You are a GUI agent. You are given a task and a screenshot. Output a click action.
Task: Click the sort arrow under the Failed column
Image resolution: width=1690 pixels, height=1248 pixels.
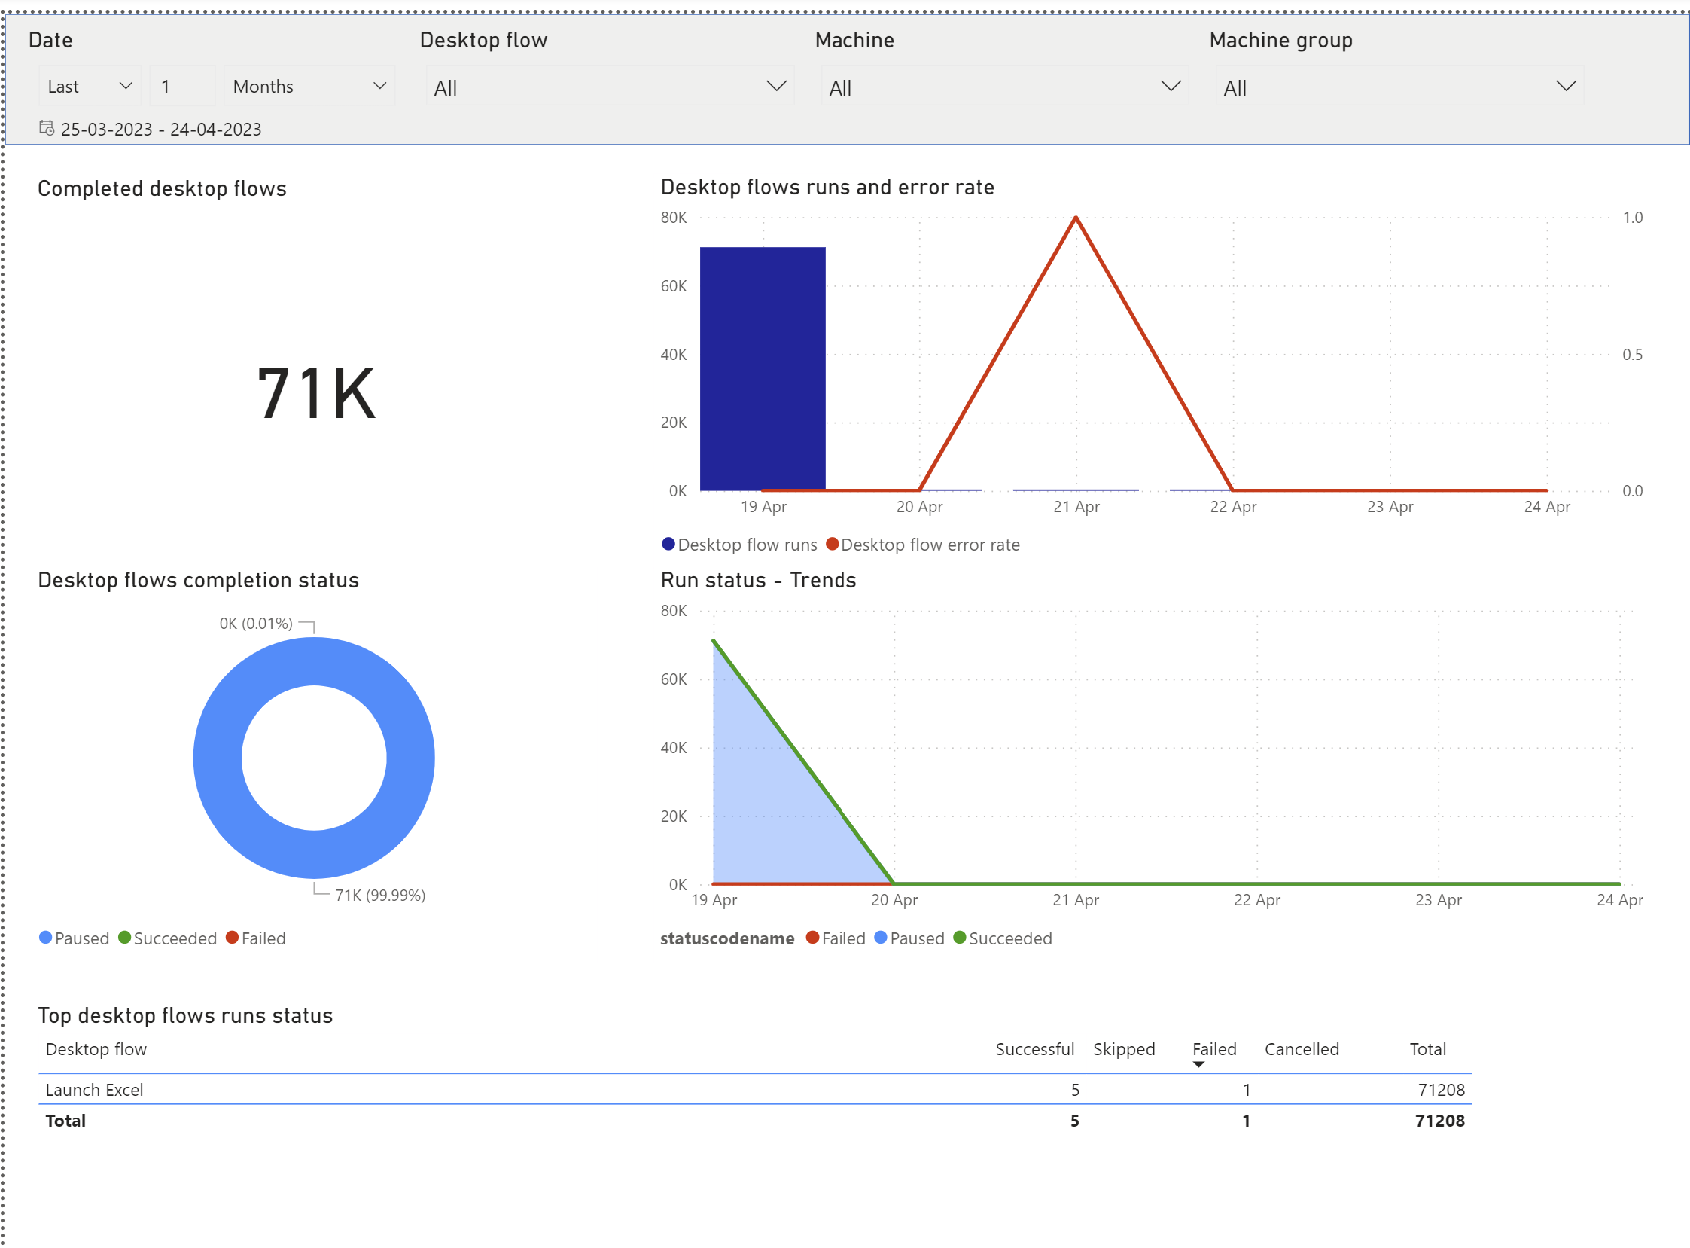[1198, 1063]
